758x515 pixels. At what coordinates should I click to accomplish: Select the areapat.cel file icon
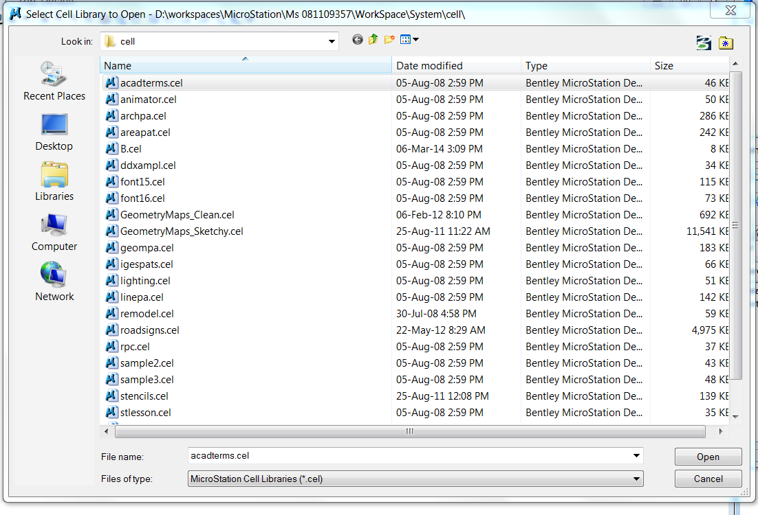111,133
